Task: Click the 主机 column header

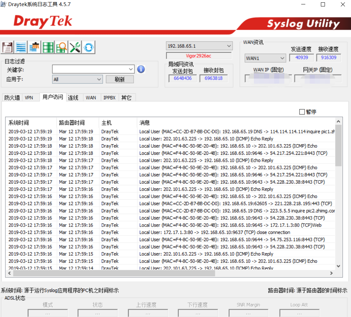Action: click(118, 123)
